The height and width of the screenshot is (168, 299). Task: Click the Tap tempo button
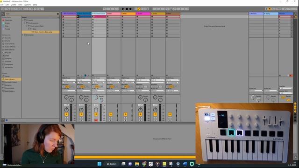(x=8, y=9)
